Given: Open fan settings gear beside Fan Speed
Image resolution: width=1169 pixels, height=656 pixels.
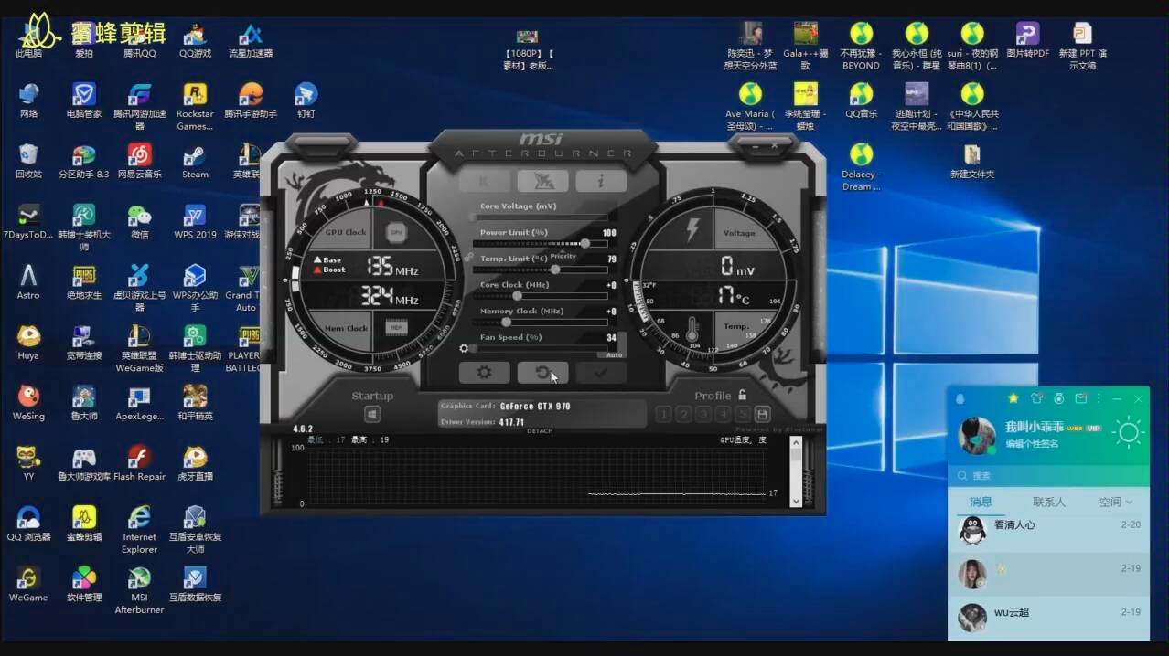Looking at the screenshot, I should (x=464, y=348).
